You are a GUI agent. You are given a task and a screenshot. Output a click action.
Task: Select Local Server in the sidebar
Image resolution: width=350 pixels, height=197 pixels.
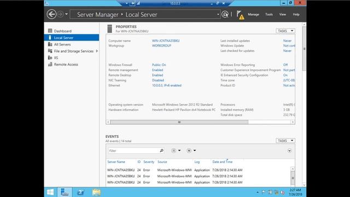click(72, 38)
